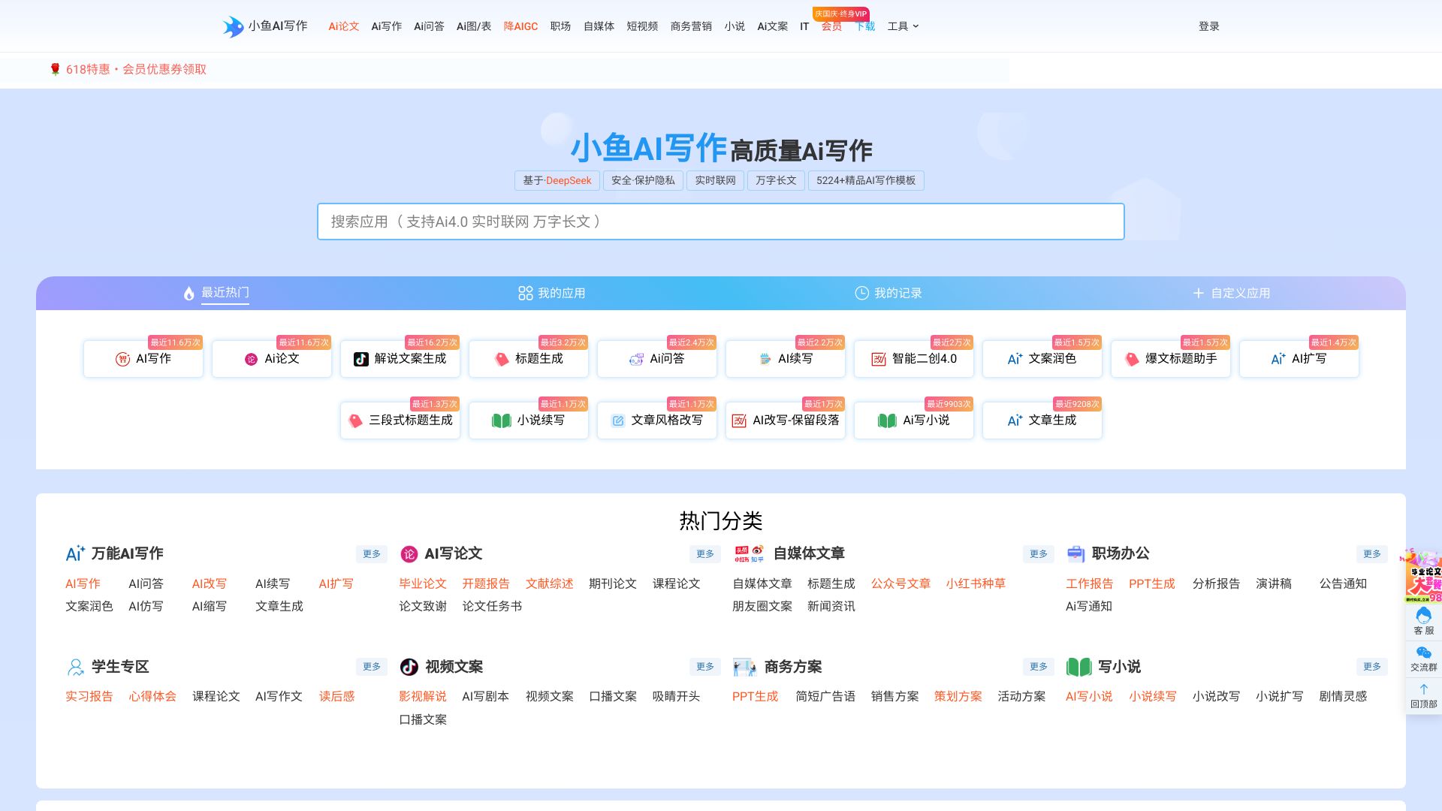The height and width of the screenshot is (811, 1442).
Task: Click the 登录 login link
Action: click(x=1208, y=26)
